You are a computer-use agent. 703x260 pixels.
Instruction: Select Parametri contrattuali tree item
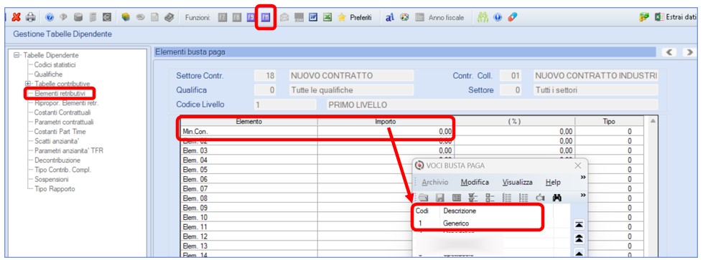point(64,122)
